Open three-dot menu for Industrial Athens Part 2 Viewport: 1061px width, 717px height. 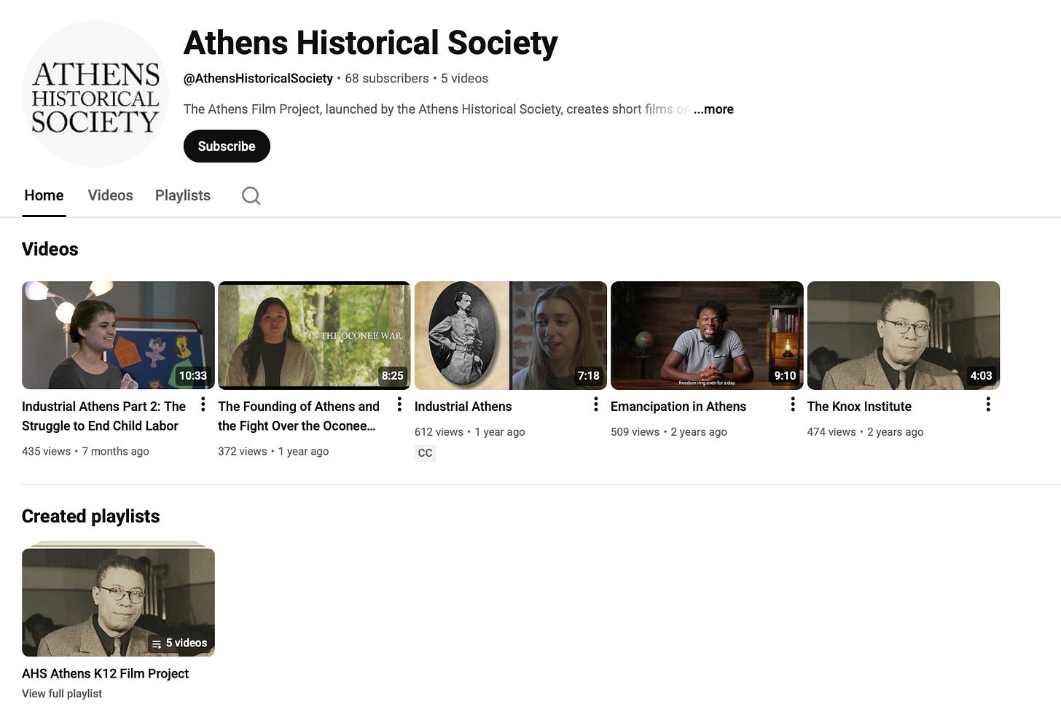click(203, 404)
